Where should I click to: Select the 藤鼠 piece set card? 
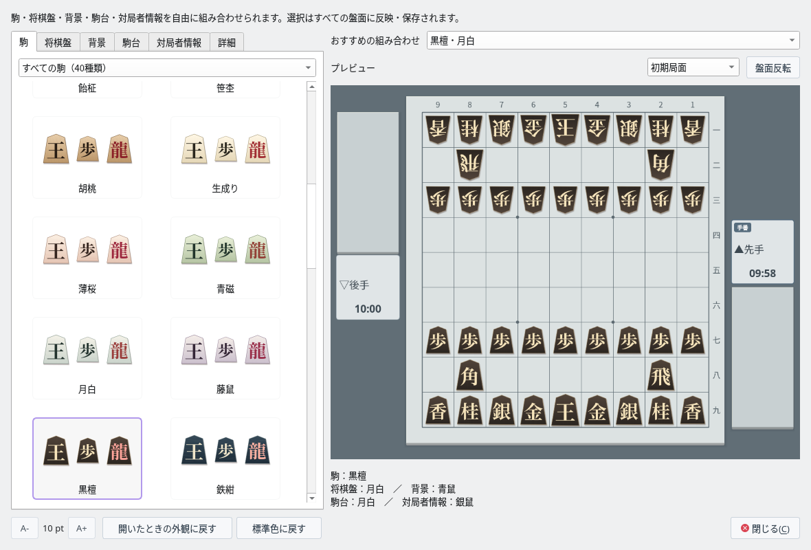[x=225, y=358]
